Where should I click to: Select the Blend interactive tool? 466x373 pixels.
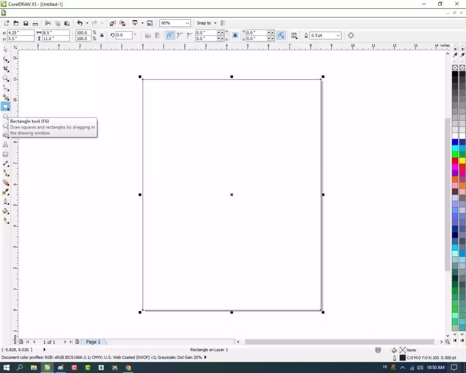pyautogui.click(x=5, y=183)
